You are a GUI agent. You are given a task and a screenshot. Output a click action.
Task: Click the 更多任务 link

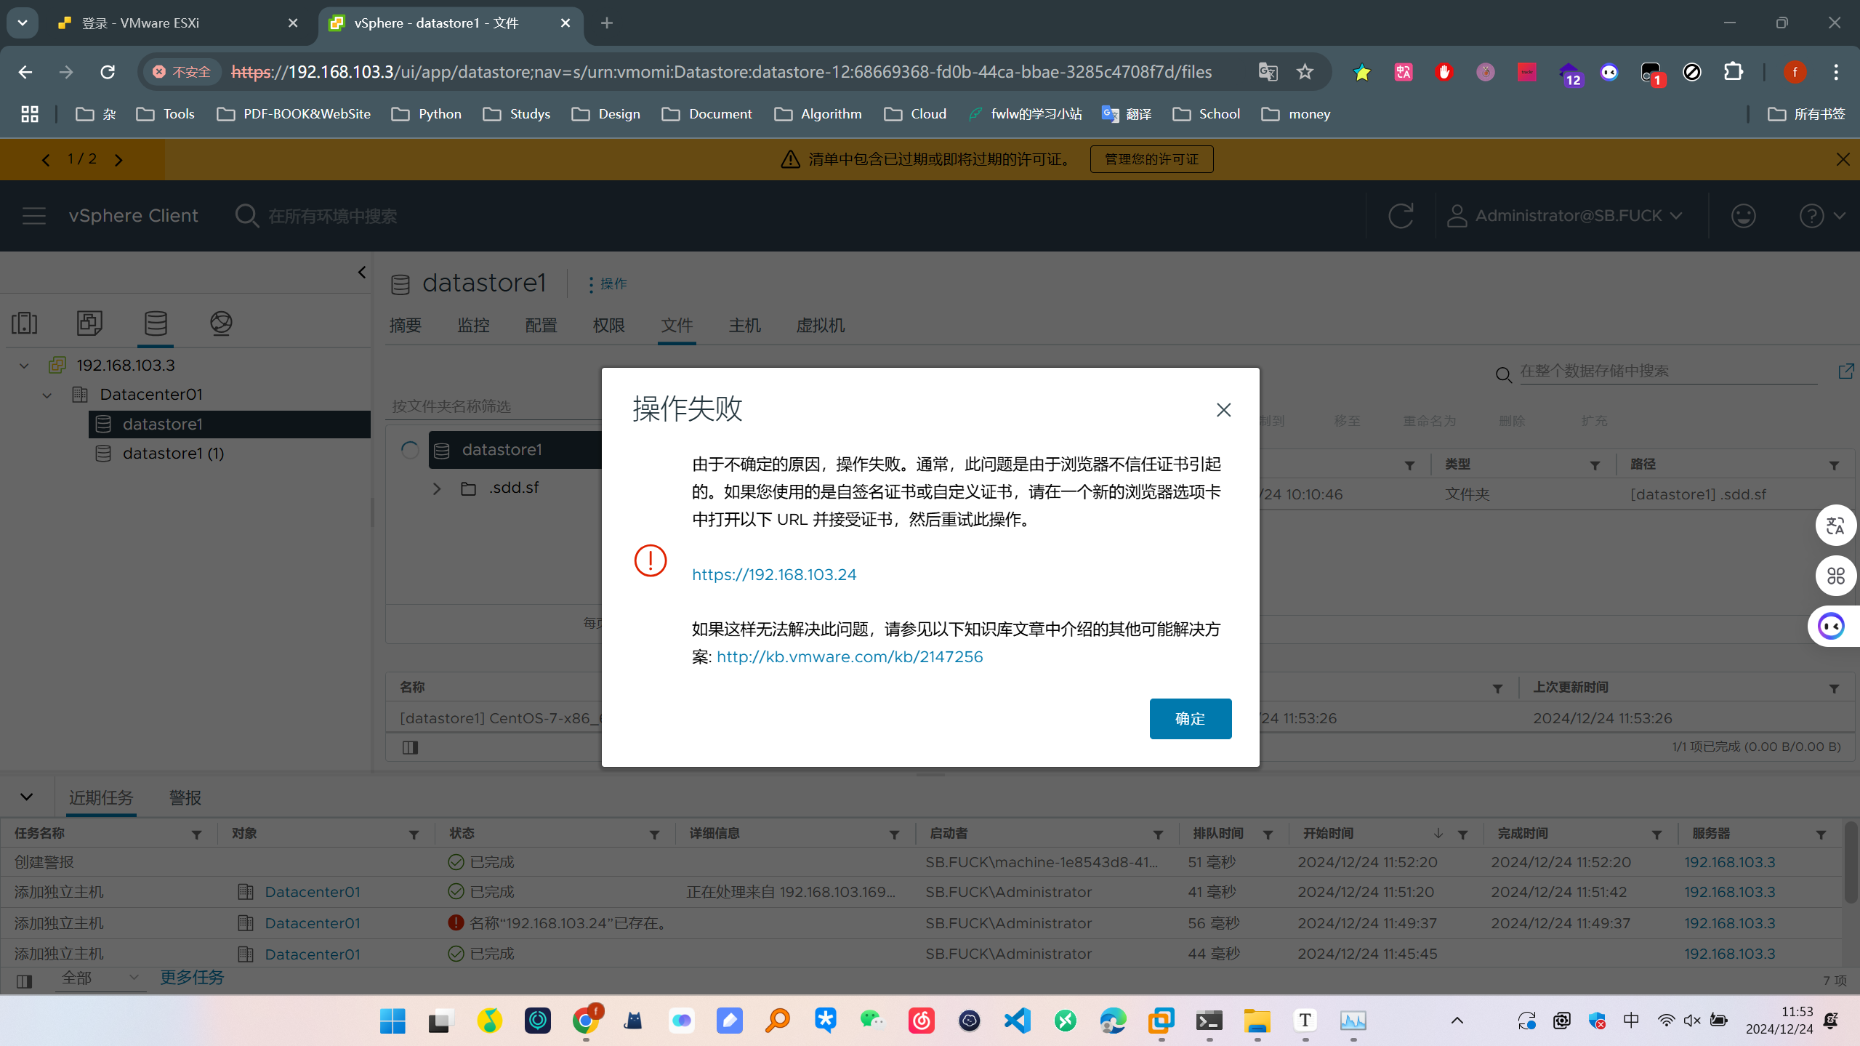pyautogui.click(x=192, y=978)
